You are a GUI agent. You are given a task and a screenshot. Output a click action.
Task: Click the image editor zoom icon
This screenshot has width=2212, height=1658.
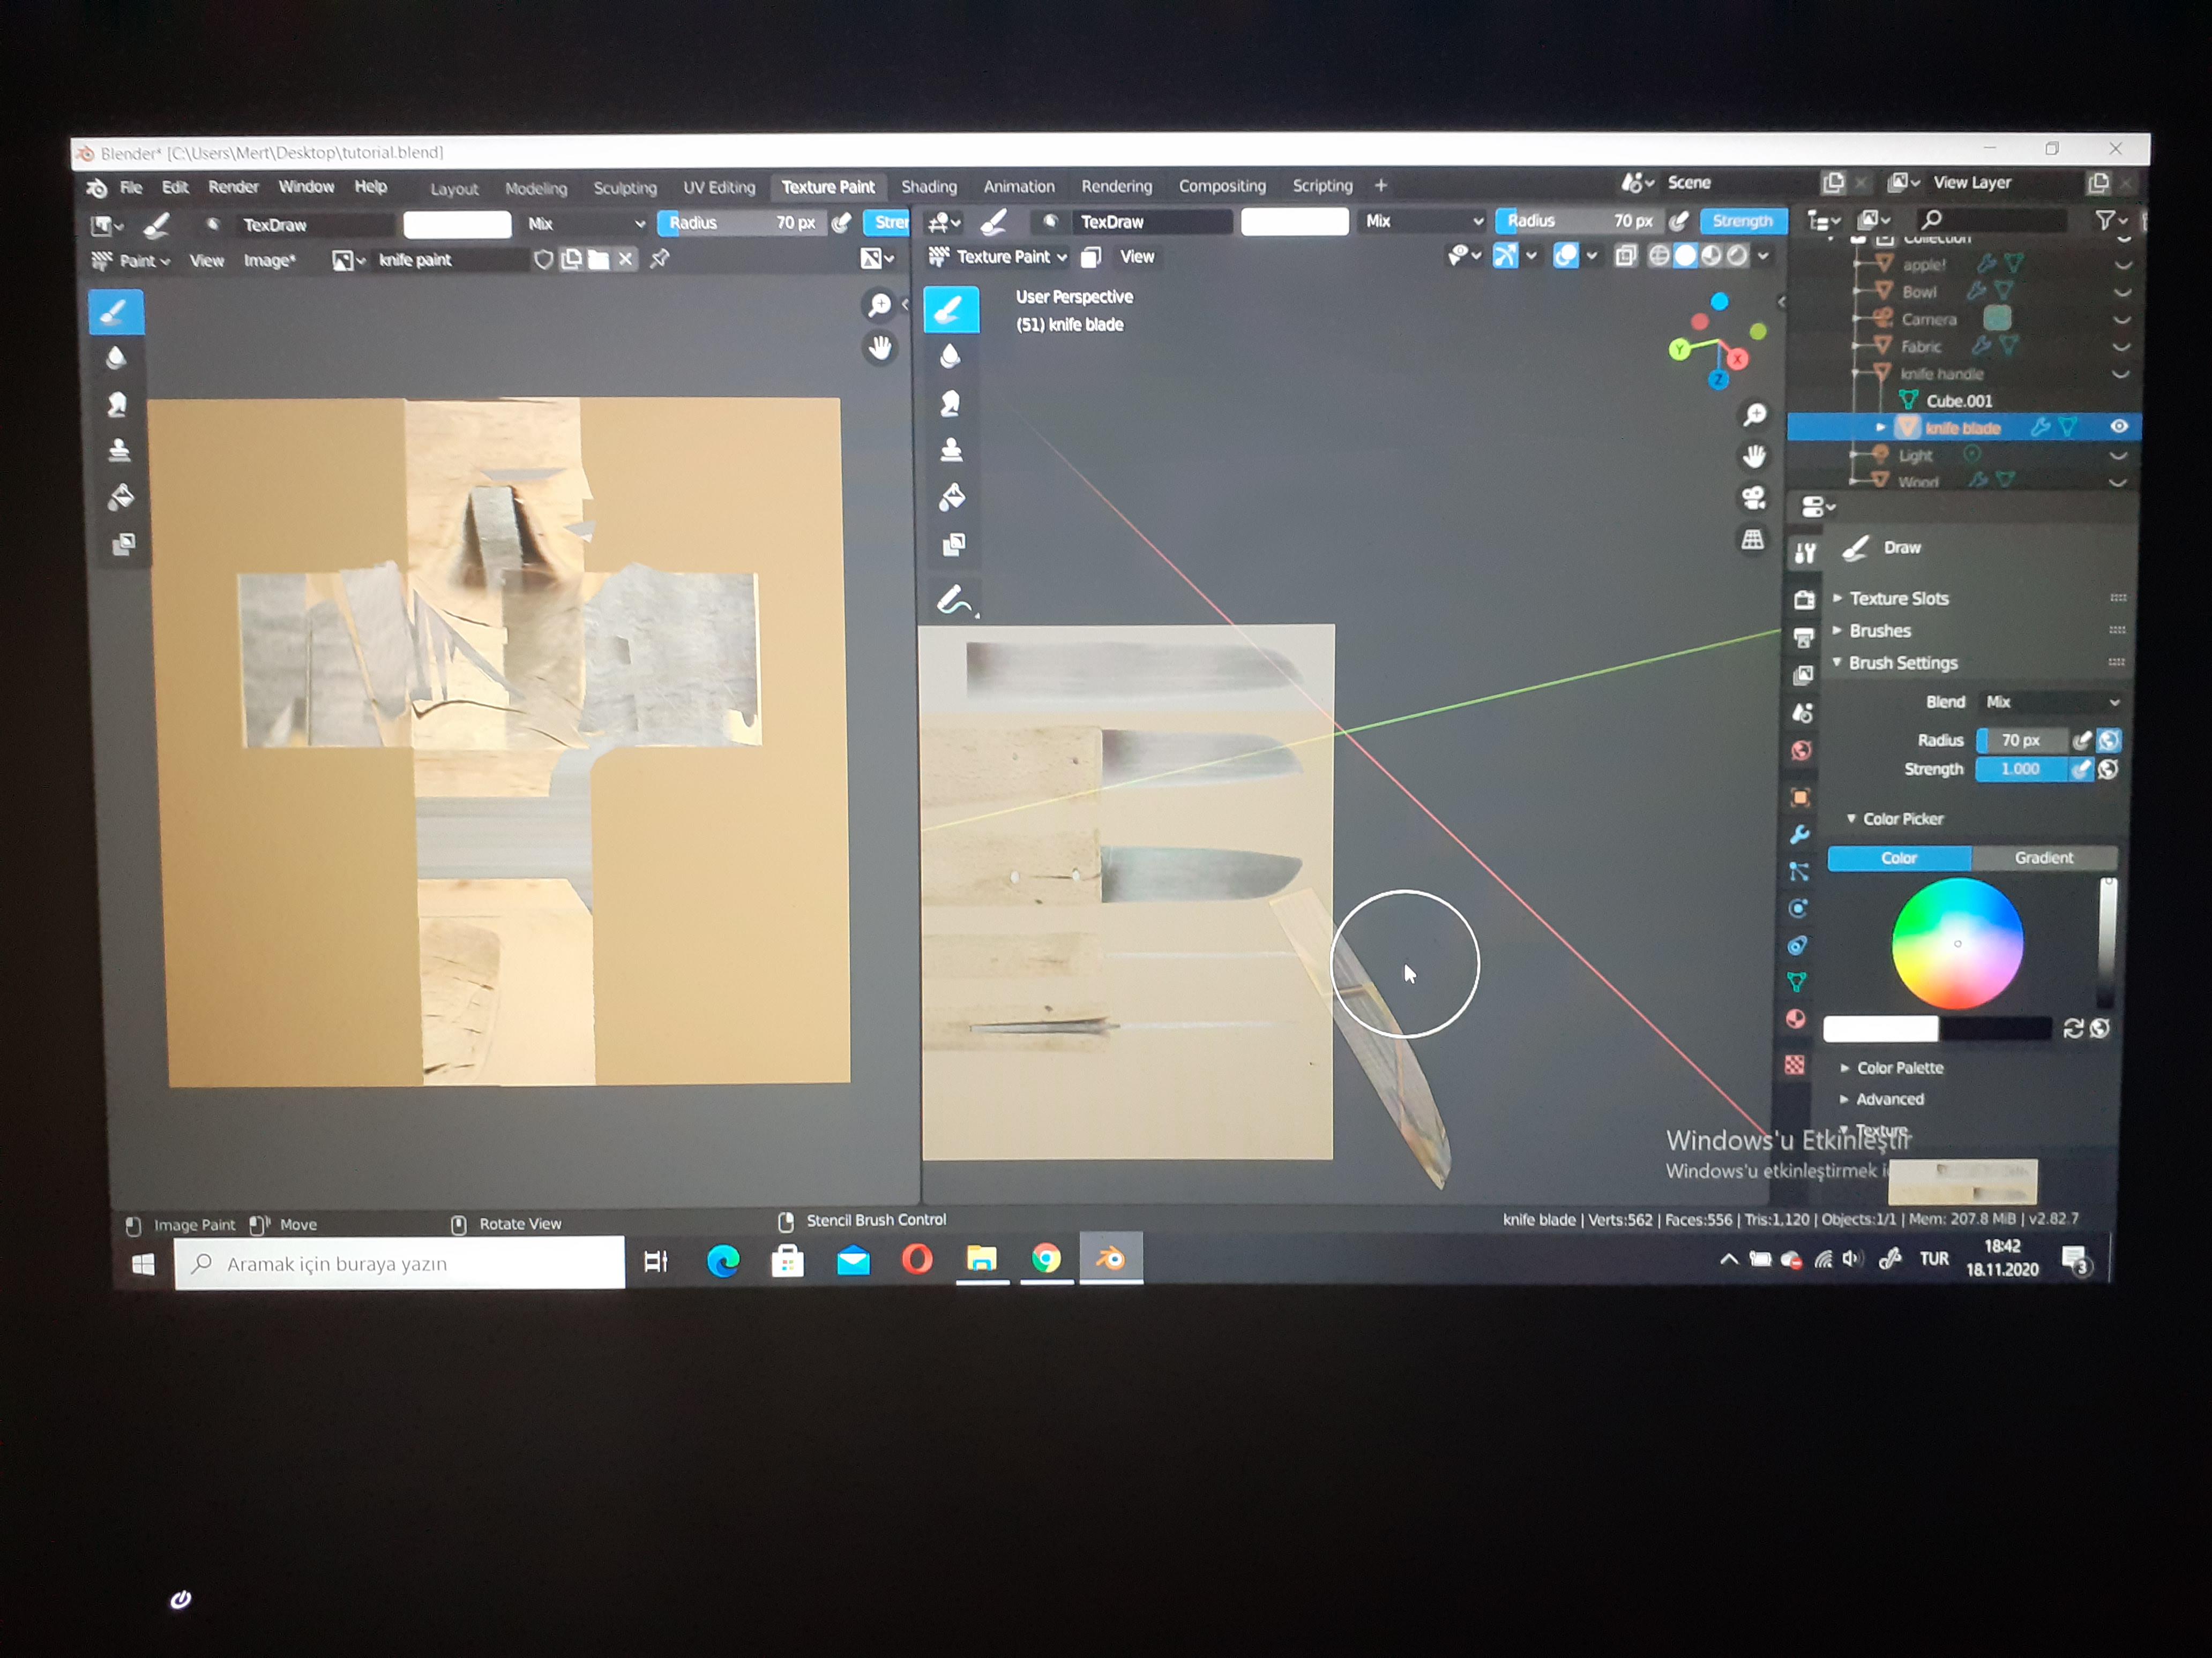point(879,305)
